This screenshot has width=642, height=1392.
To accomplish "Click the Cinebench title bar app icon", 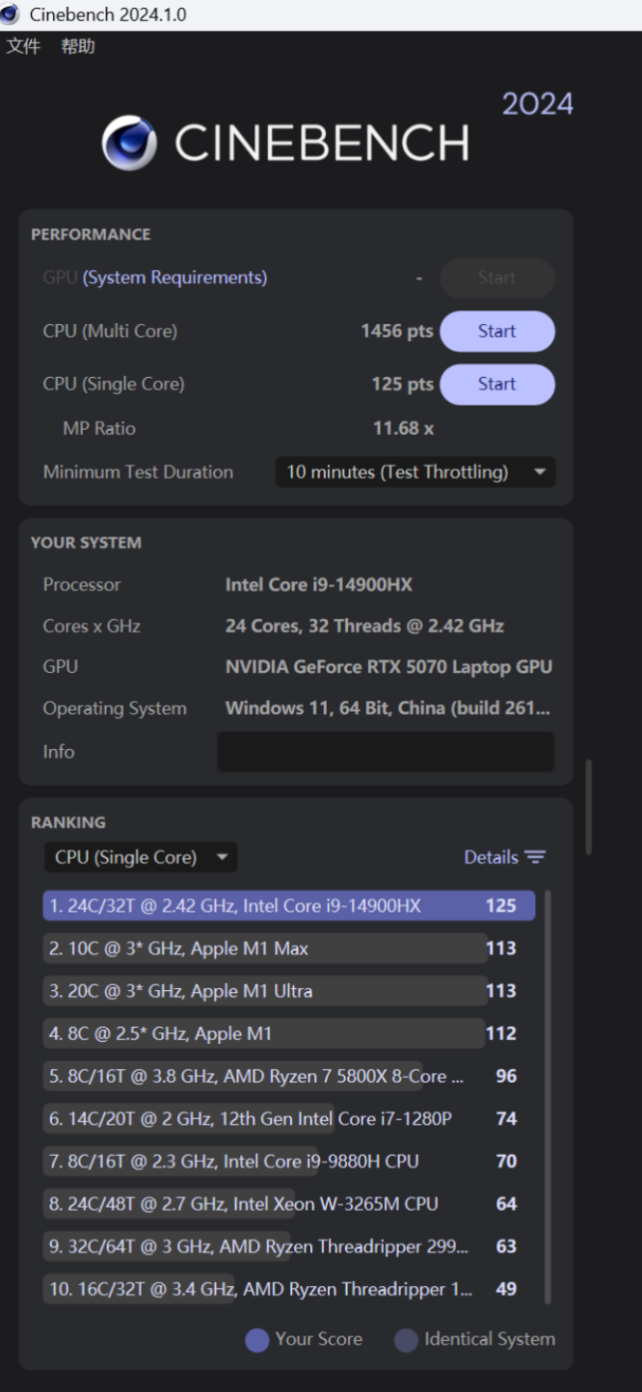I will pyautogui.click(x=11, y=15).
